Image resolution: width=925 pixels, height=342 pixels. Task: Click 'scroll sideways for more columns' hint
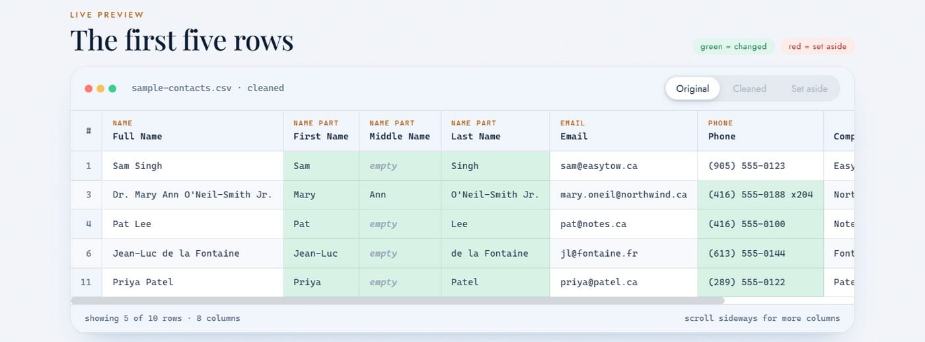click(762, 318)
